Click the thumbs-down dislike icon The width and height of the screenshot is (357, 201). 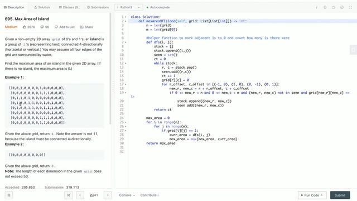click(42, 27)
